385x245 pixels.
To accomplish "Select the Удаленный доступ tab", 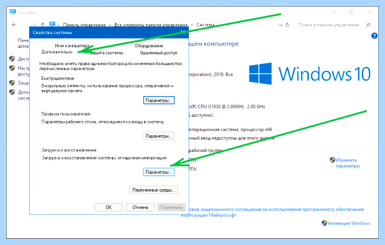I will coord(158,53).
